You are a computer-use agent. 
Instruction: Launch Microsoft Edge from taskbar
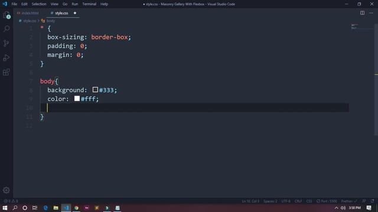click(x=45, y=208)
